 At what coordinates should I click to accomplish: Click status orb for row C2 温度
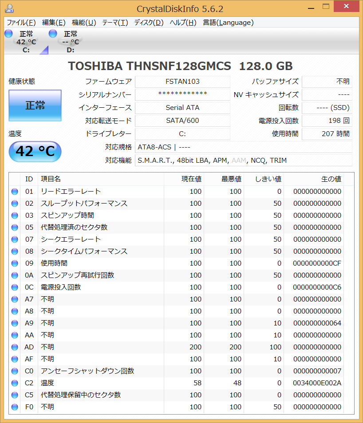click(x=15, y=383)
